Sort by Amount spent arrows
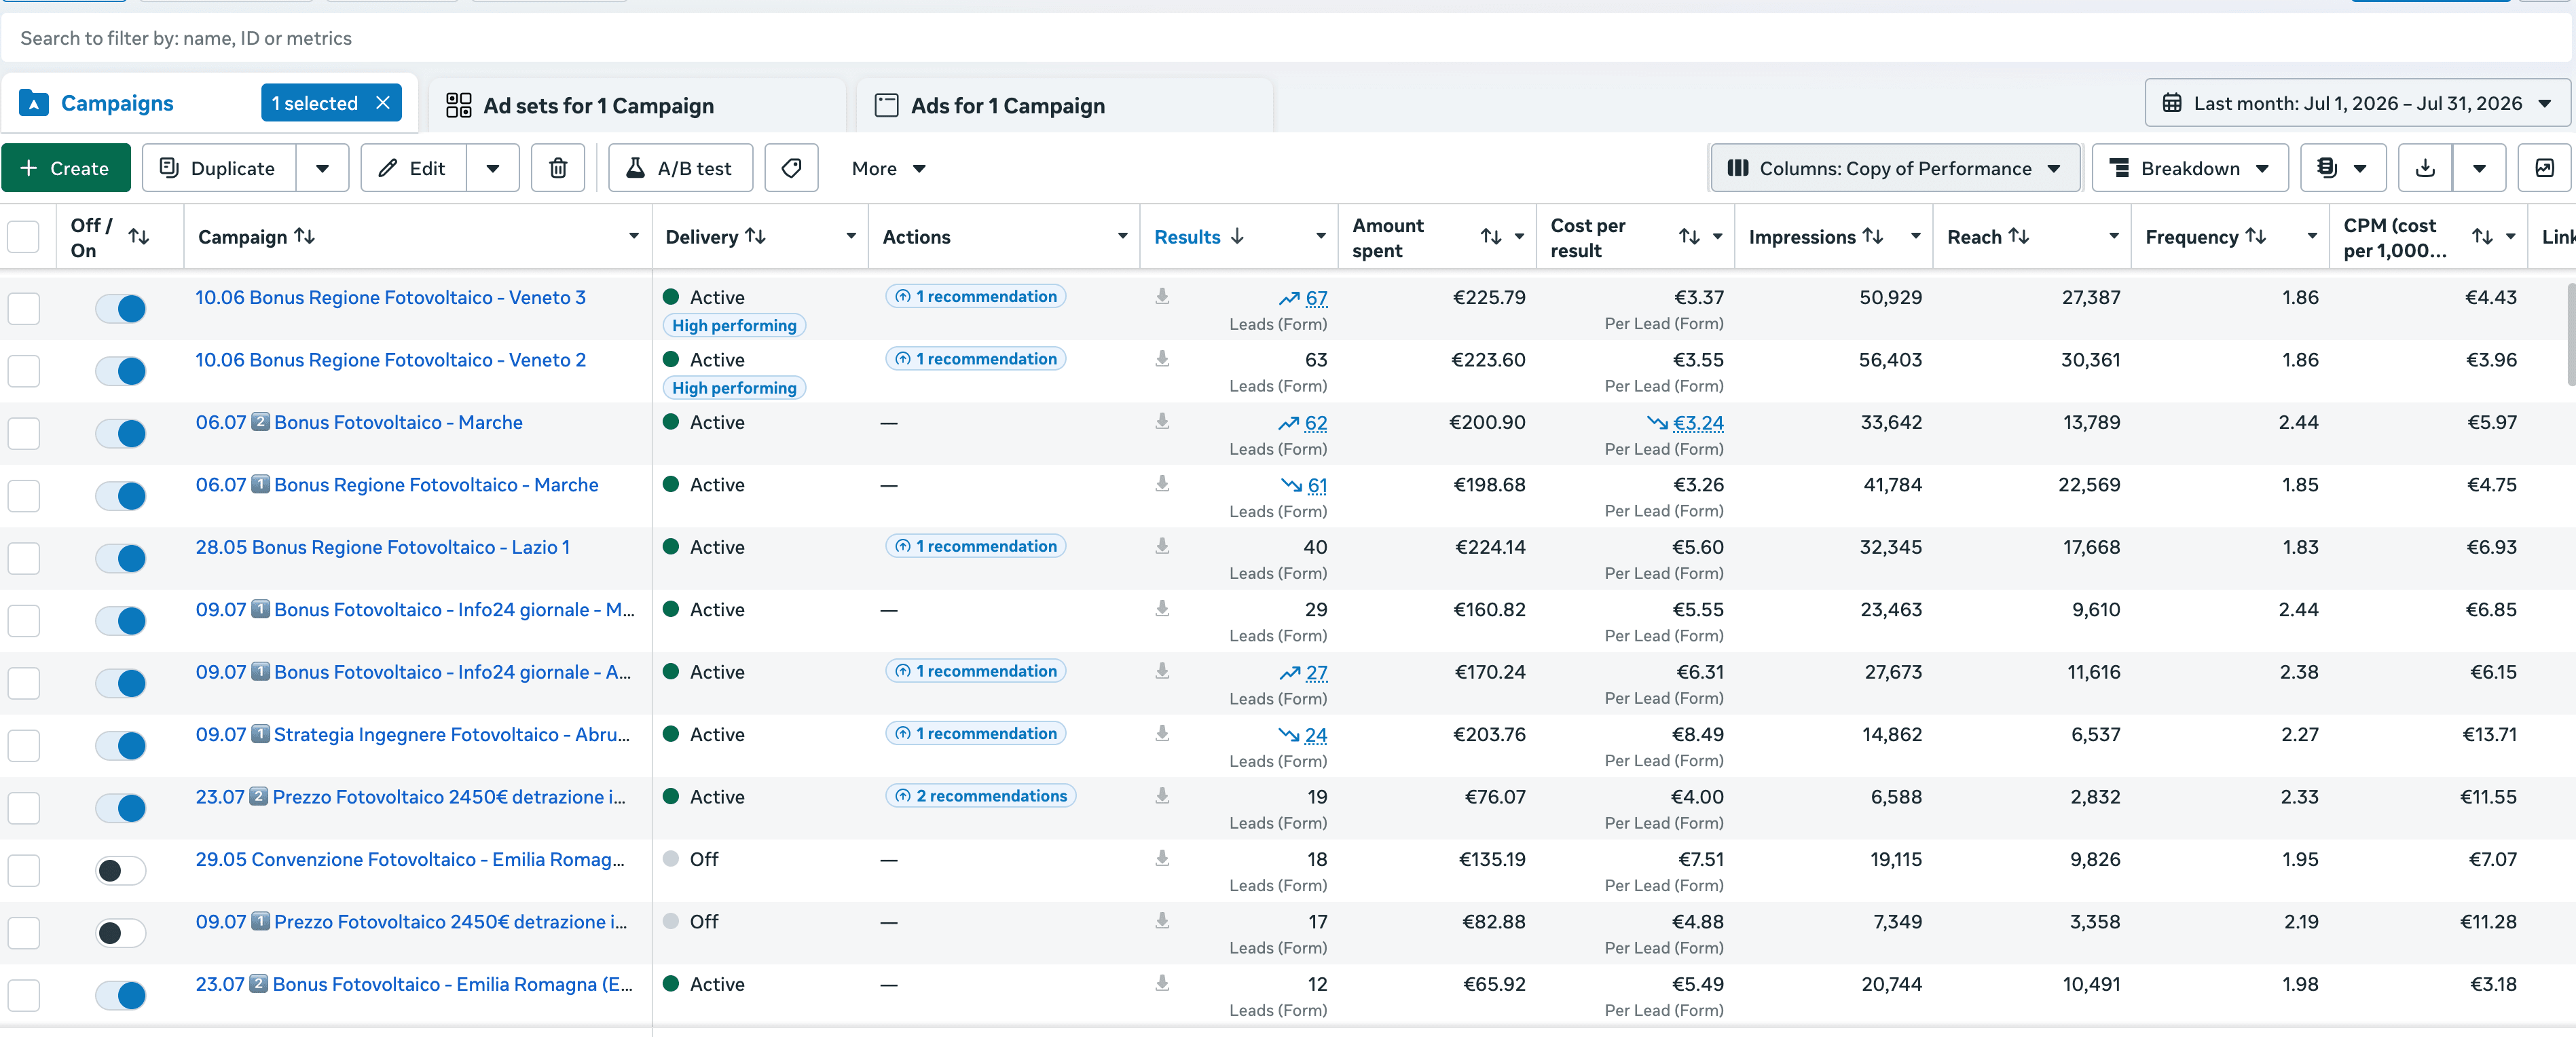2576x1037 pixels. [1491, 237]
